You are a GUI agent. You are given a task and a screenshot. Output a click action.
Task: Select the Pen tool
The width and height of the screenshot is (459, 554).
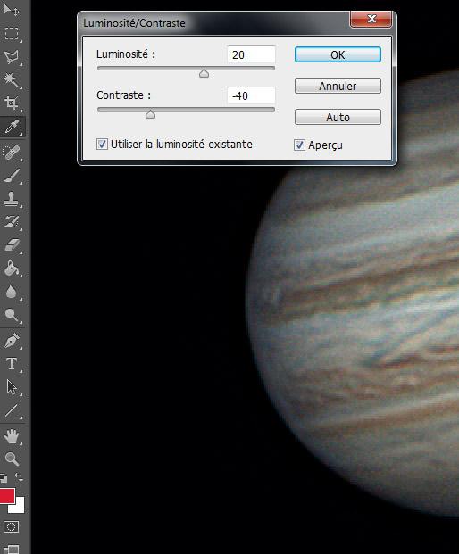pyautogui.click(x=12, y=341)
